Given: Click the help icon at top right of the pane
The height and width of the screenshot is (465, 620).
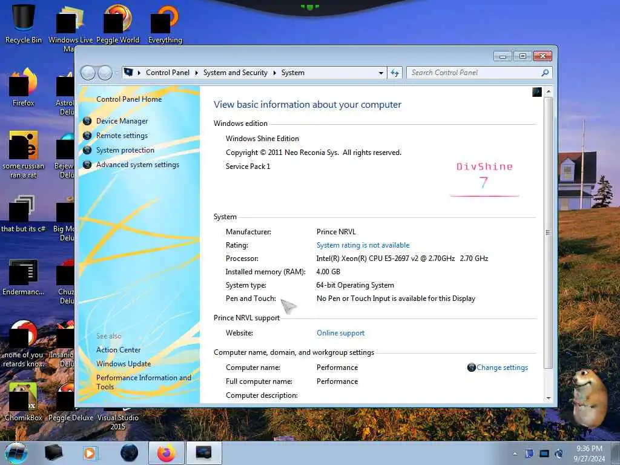Looking at the screenshot, I should pos(537,92).
